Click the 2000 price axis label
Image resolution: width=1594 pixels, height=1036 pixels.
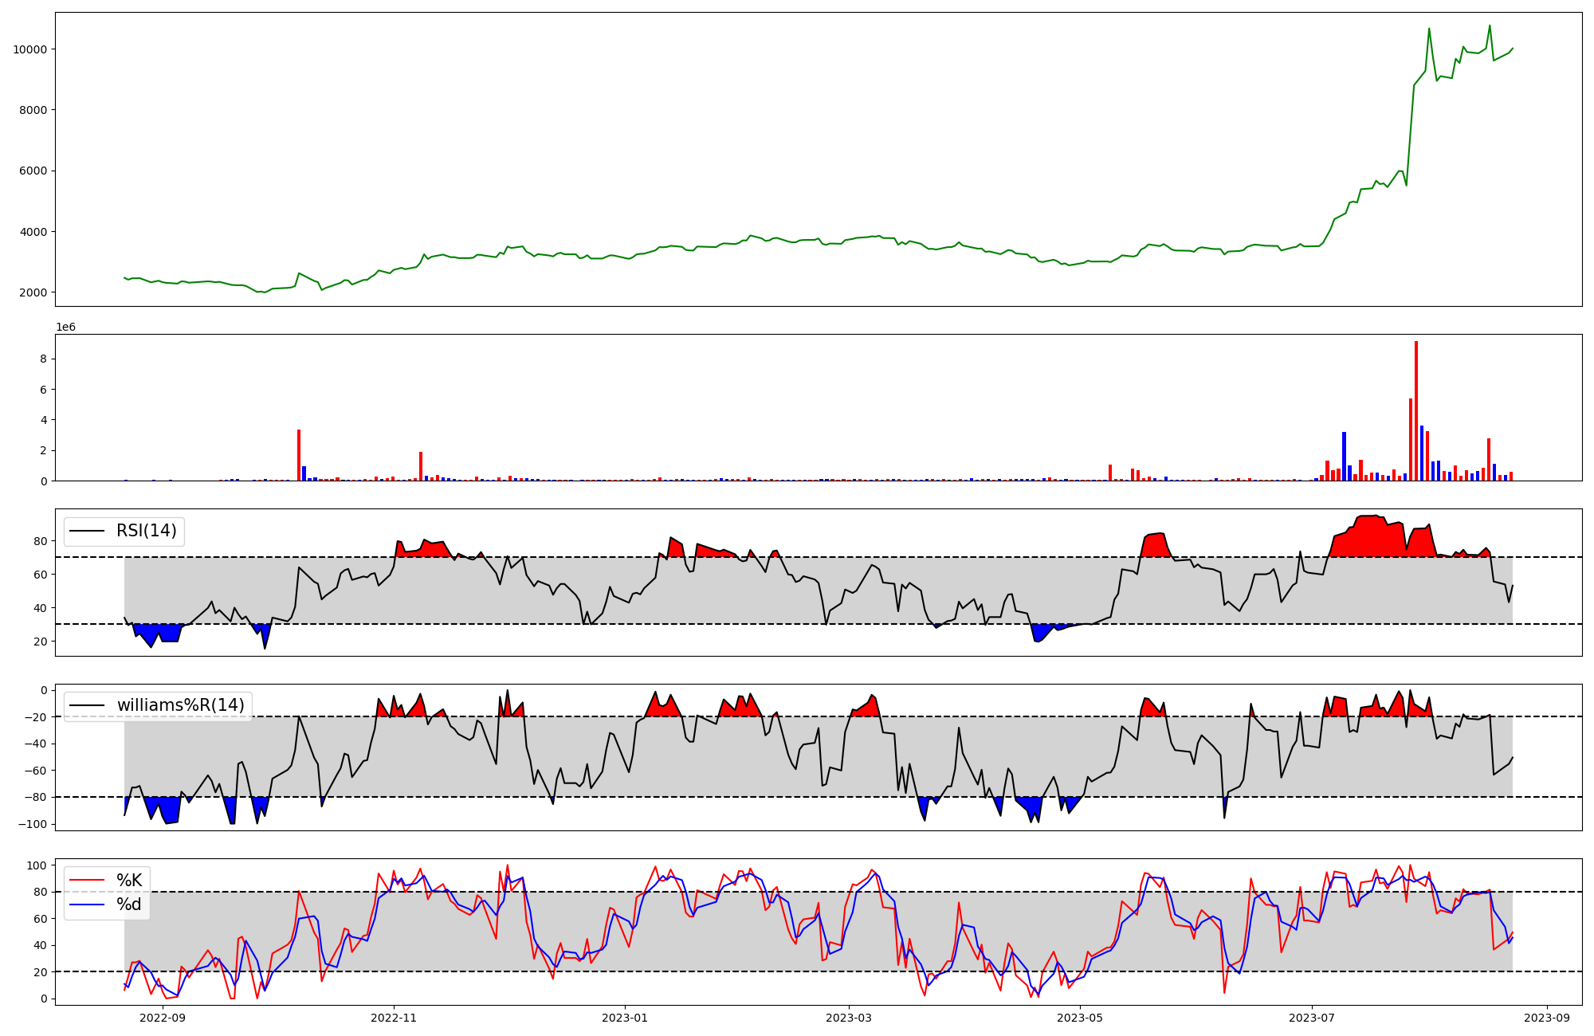pyautogui.click(x=33, y=292)
